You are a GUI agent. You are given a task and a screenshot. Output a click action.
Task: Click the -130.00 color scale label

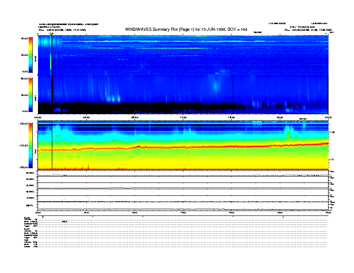(x=23, y=124)
